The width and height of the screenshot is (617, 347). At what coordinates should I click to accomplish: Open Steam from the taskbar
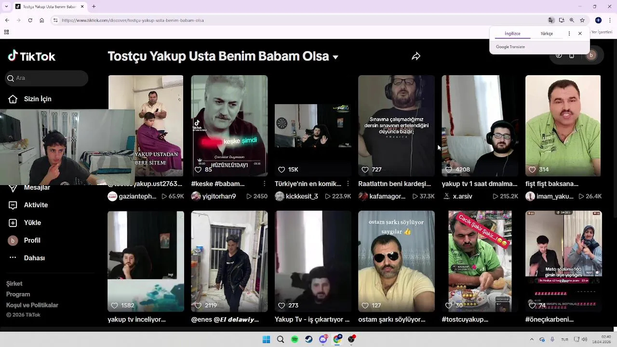309,339
